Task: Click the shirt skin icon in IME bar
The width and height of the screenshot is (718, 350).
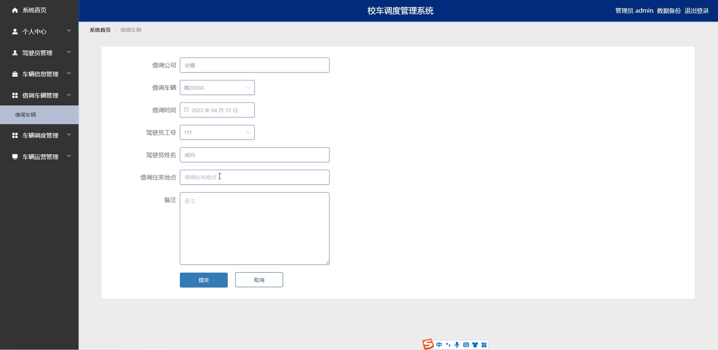Action: coord(475,345)
